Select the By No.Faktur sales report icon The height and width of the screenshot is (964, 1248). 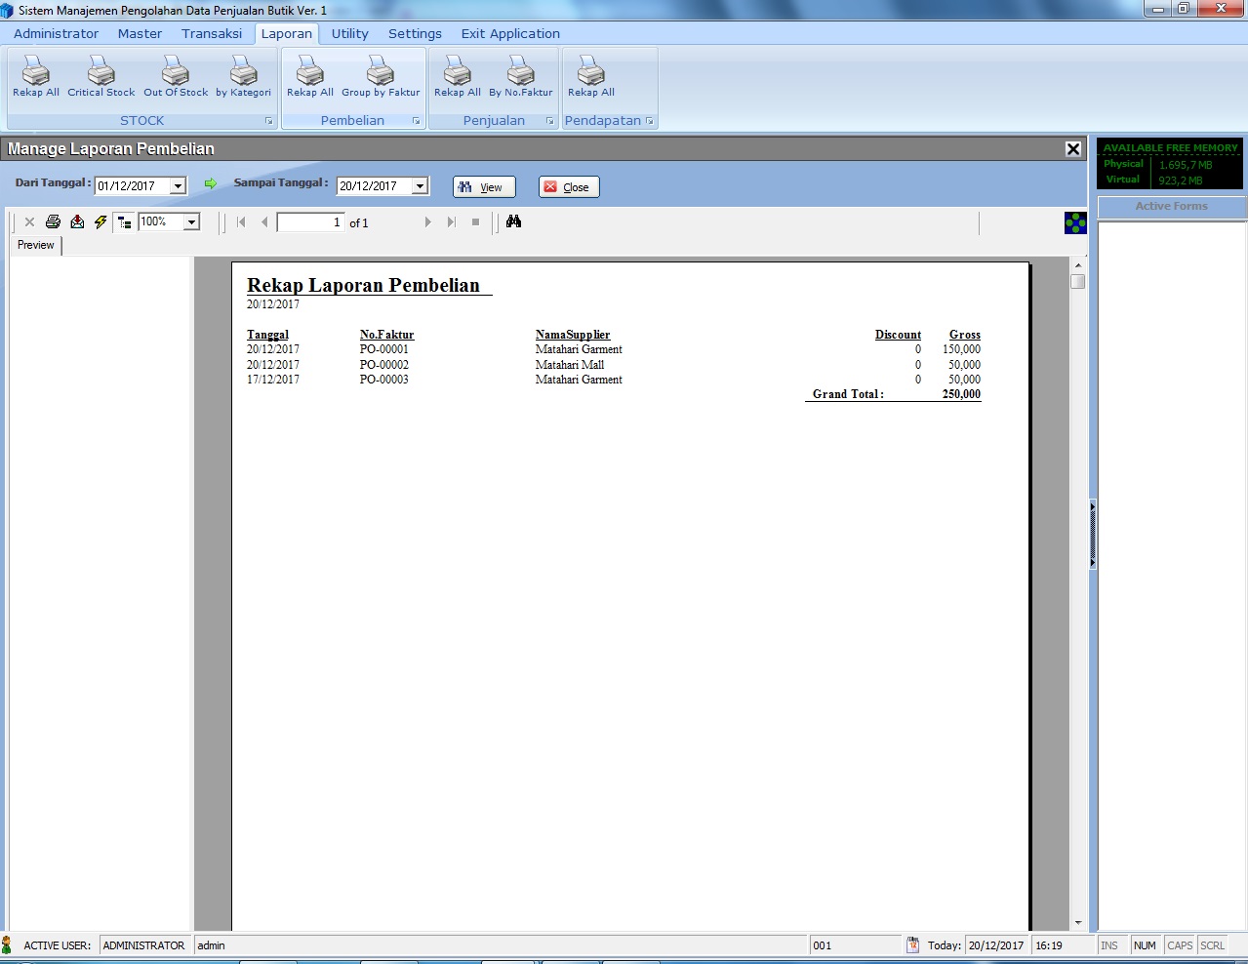coord(521,73)
